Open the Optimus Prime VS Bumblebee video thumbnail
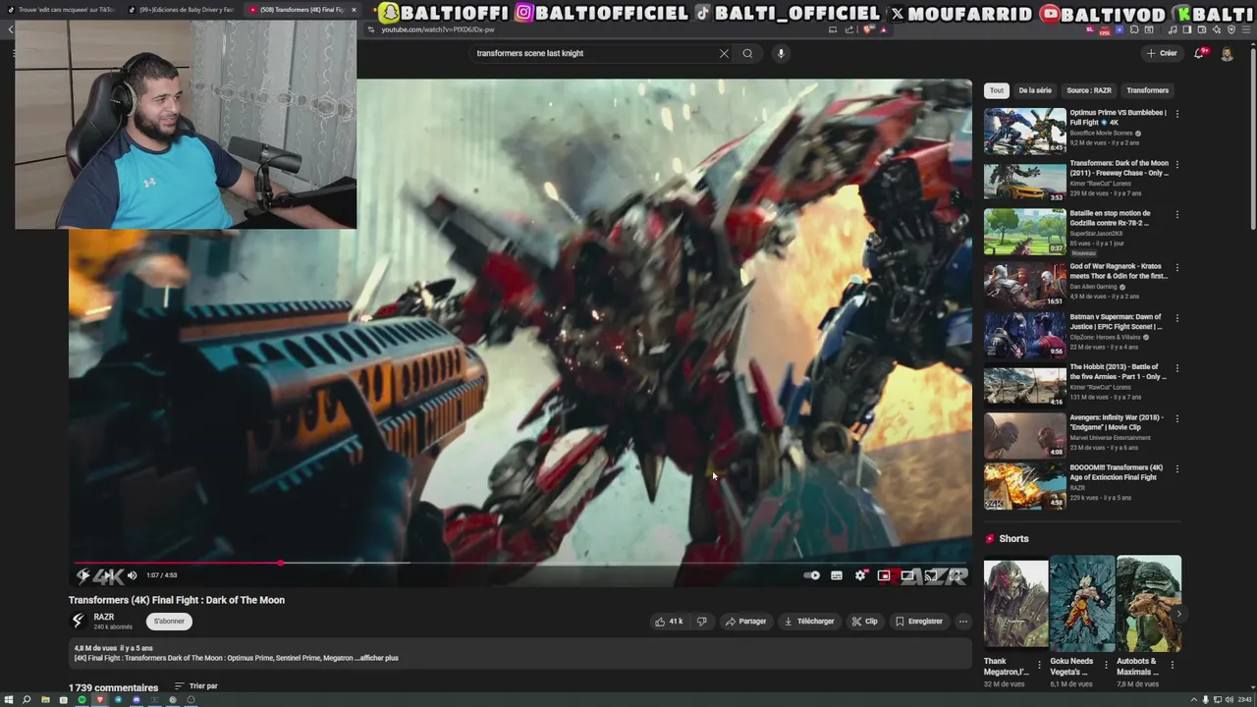1257x707 pixels. 1024,131
